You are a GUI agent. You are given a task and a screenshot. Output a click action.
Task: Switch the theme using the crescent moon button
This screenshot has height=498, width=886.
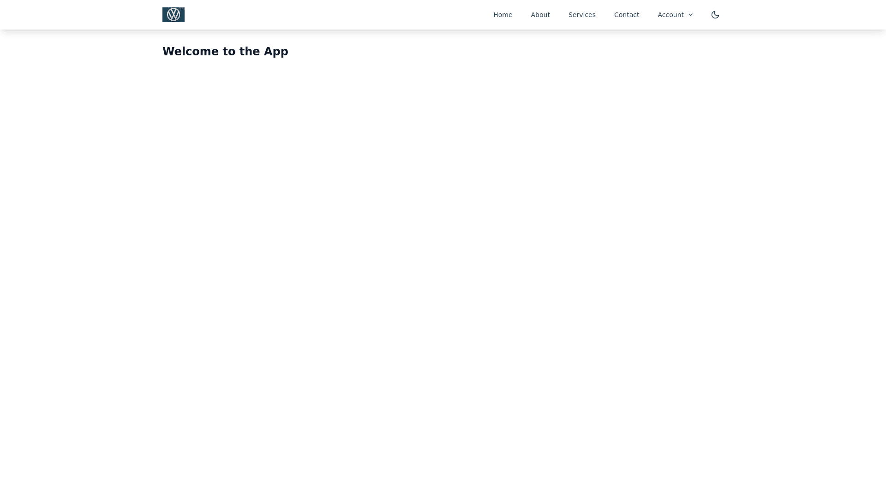(715, 15)
